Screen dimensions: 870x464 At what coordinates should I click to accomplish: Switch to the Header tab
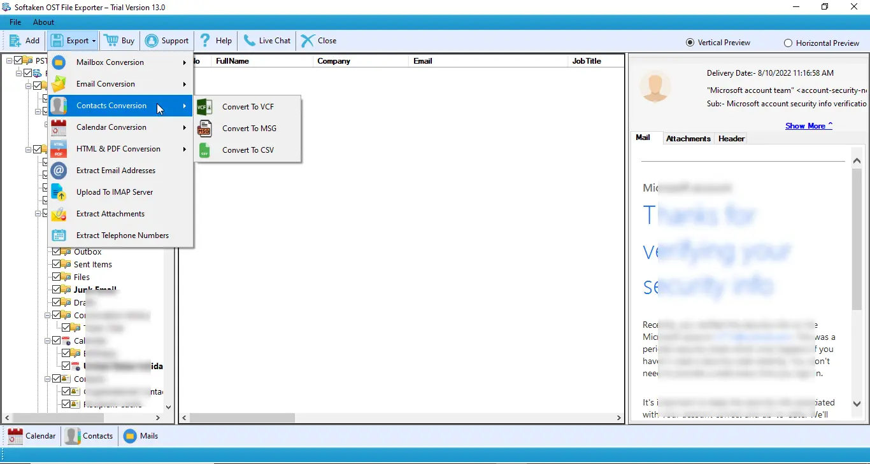(x=731, y=138)
